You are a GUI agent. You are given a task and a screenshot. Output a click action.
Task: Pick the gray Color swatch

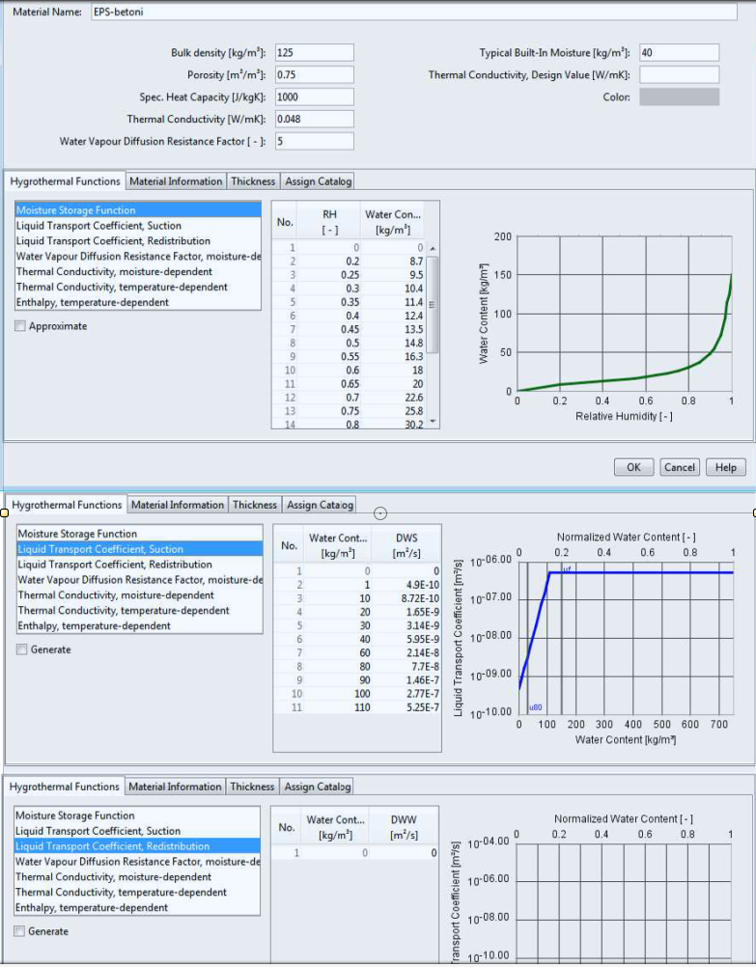pos(679,97)
